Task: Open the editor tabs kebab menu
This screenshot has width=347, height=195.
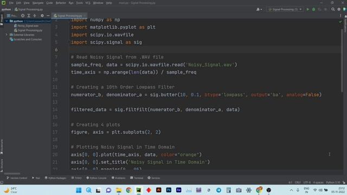Action: click(x=340, y=16)
